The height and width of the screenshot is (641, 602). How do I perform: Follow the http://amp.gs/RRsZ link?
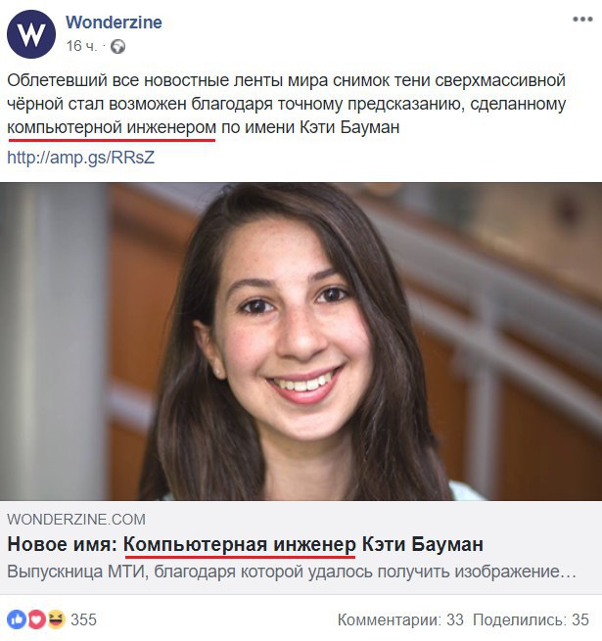click(x=81, y=158)
